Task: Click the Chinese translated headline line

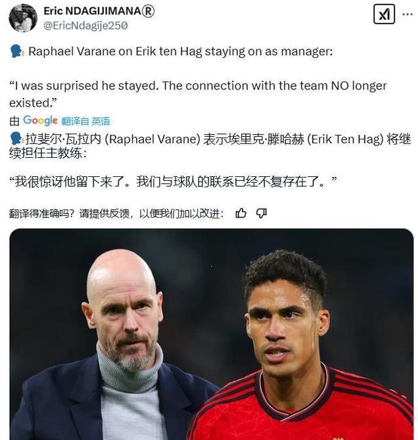Action: pyautogui.click(x=210, y=146)
